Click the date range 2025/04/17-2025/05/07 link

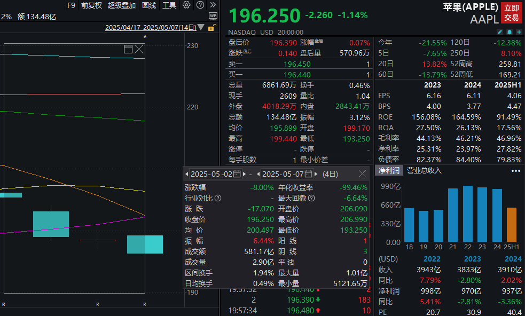[151, 27]
